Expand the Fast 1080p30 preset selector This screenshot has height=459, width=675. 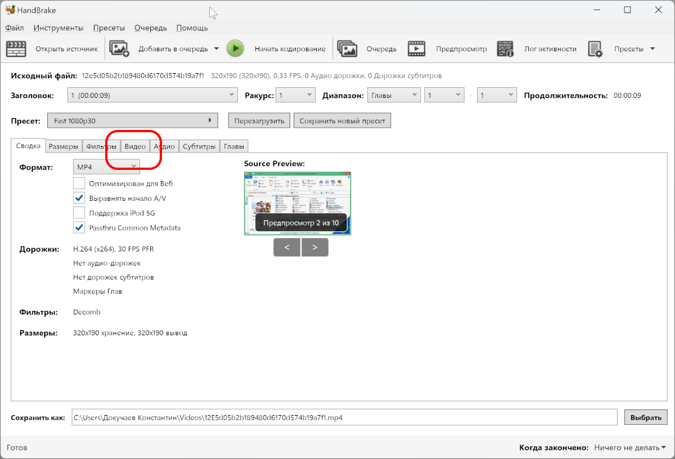click(133, 120)
